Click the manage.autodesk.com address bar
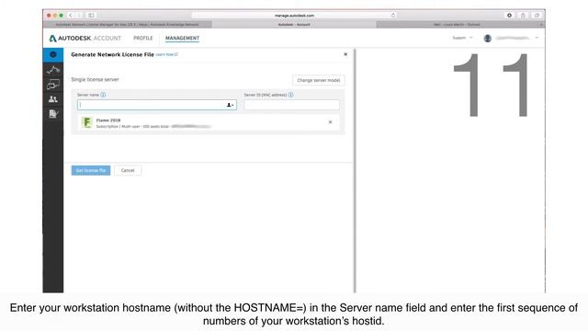Image resolution: width=588 pixels, height=331 pixels. 294,16
